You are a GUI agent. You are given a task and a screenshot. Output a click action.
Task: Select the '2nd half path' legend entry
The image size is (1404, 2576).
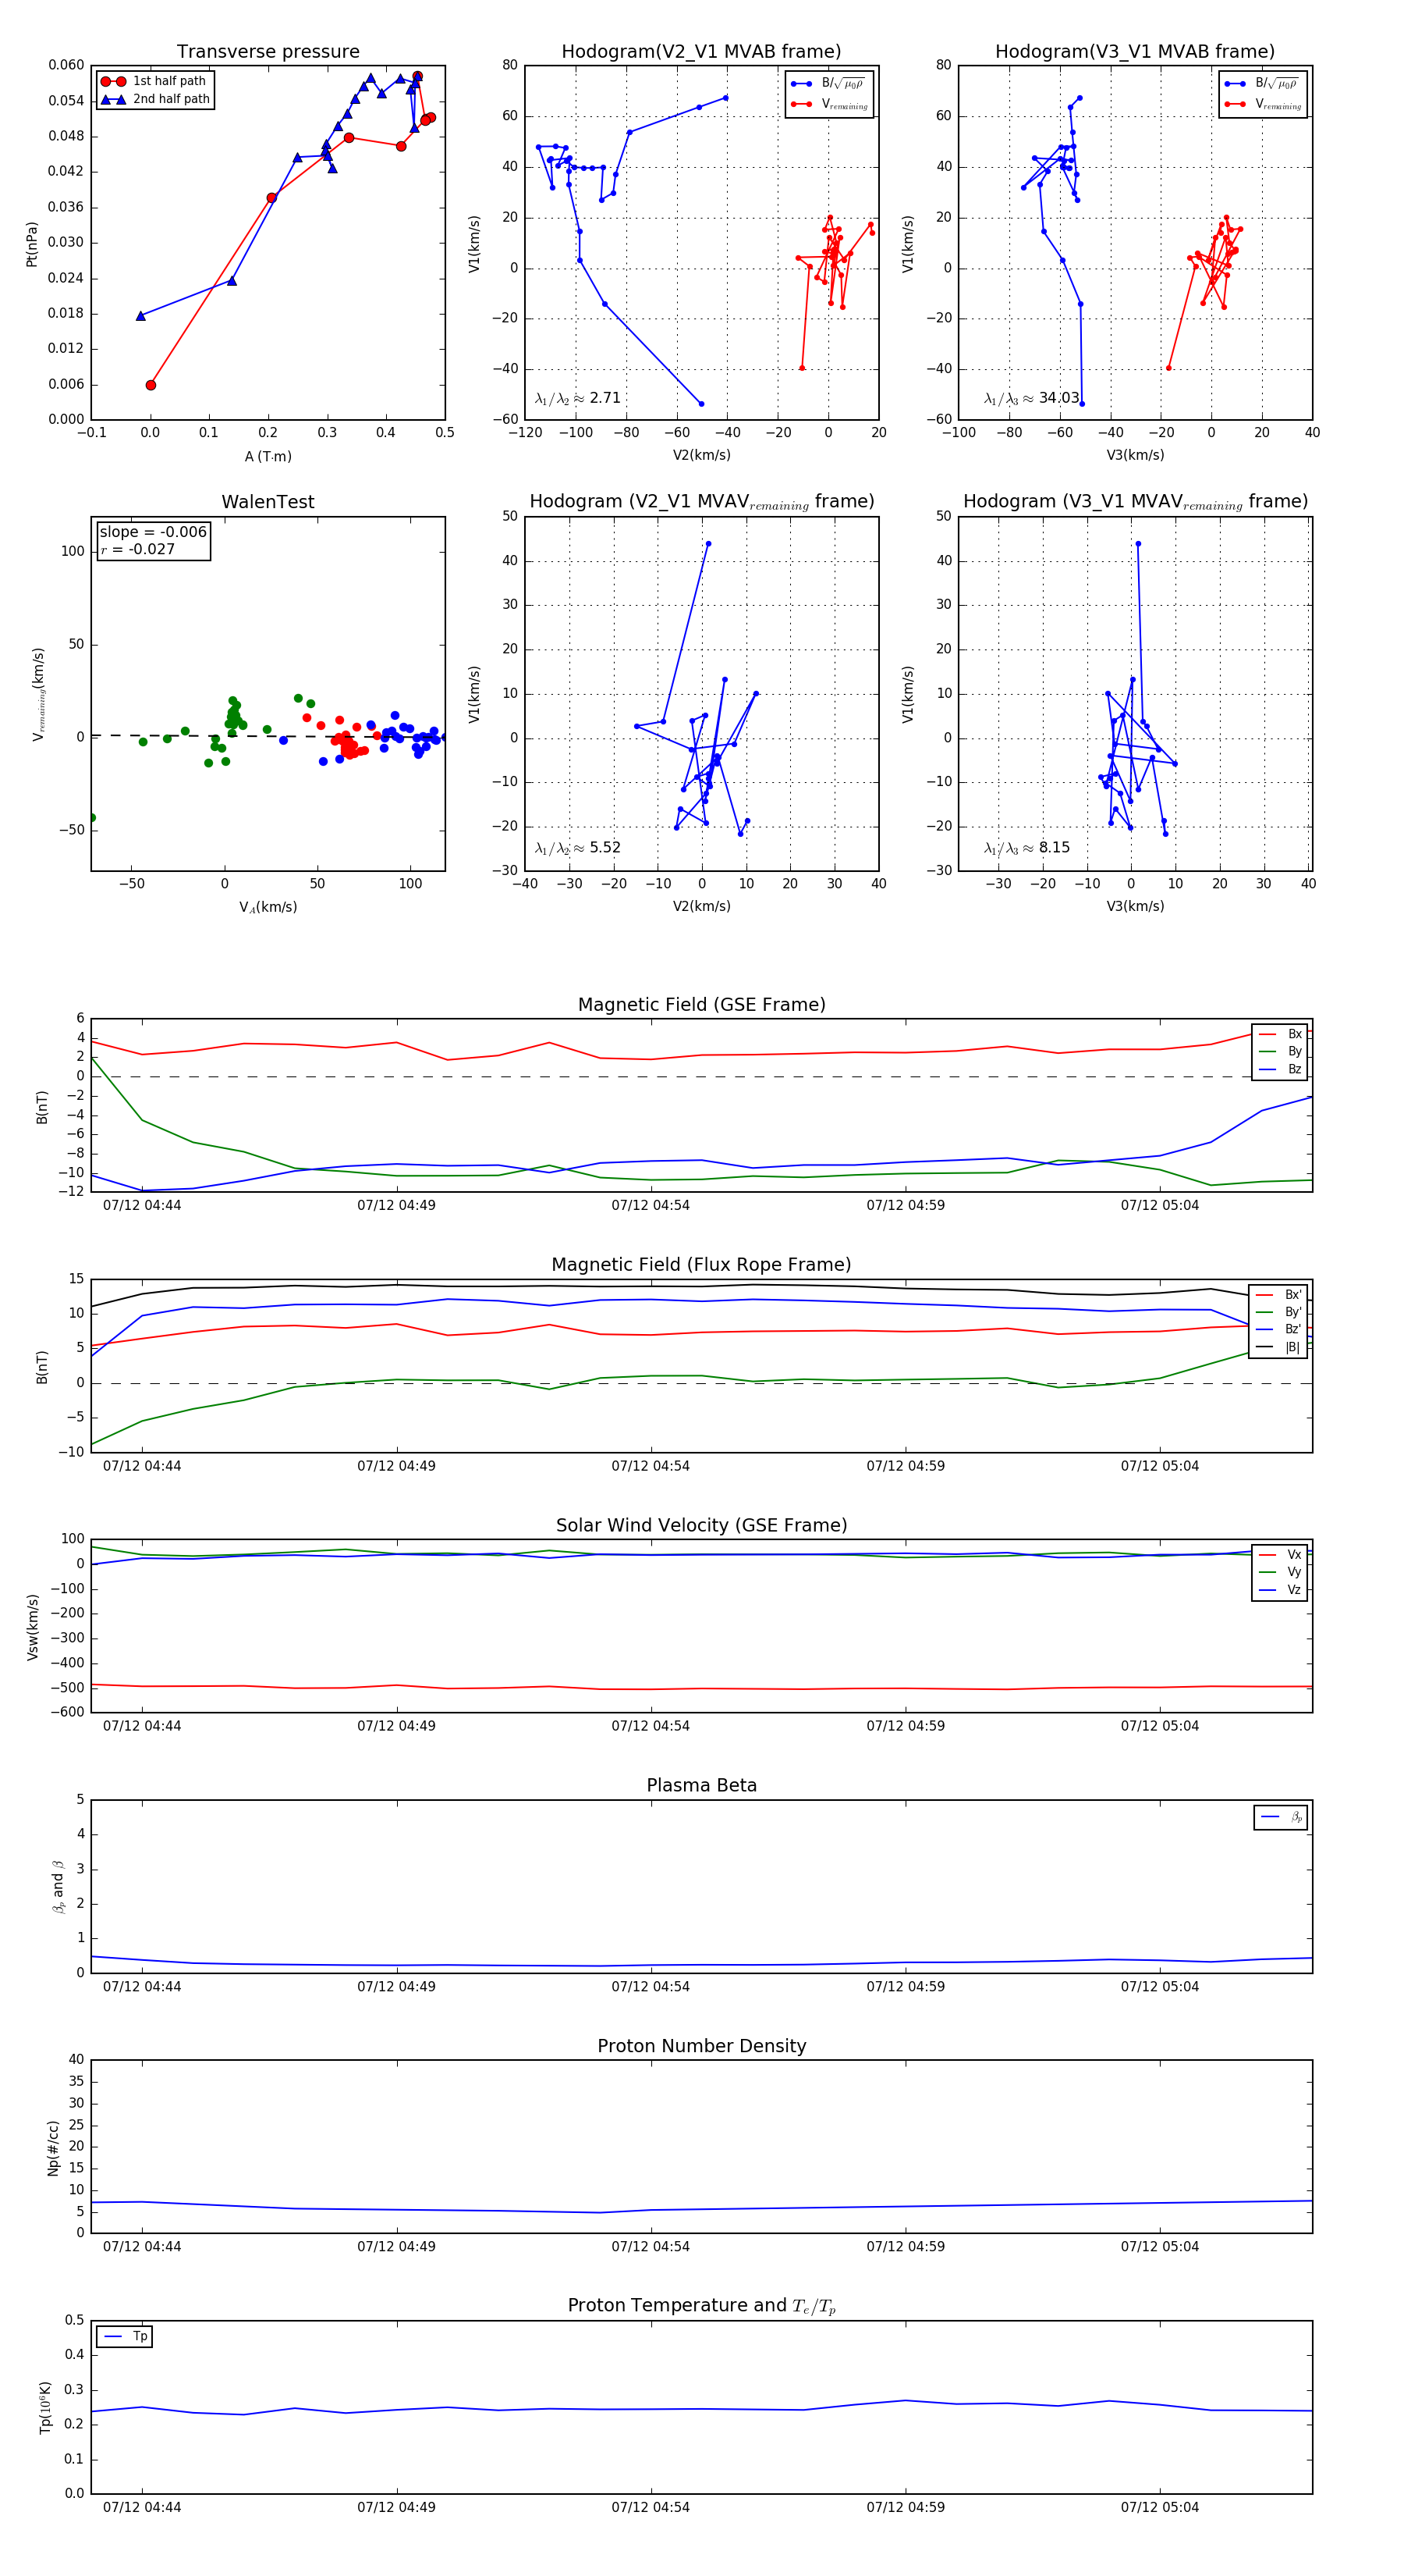click(156, 99)
